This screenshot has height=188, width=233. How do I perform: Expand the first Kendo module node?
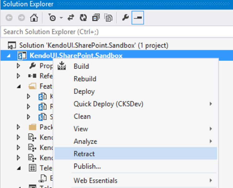coord(18,137)
